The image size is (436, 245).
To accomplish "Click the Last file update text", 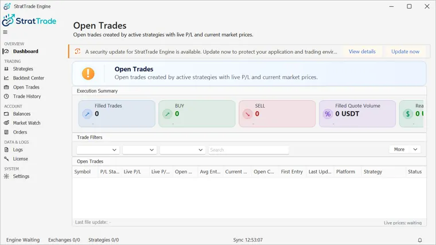I will pos(93,222).
